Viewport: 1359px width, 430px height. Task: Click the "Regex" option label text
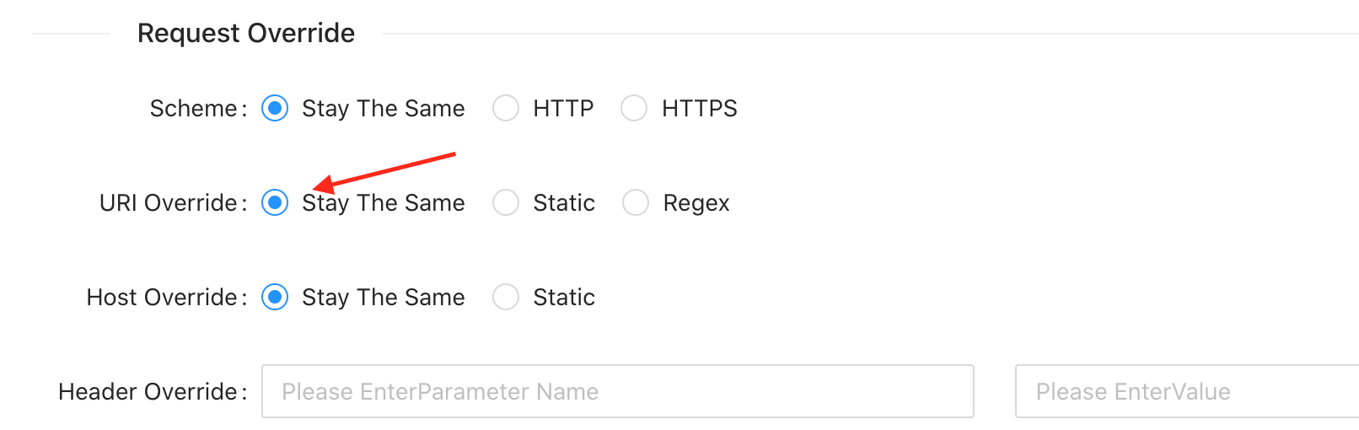[x=696, y=203]
